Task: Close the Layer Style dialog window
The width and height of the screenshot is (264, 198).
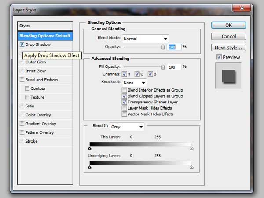Action: click(242, 8)
